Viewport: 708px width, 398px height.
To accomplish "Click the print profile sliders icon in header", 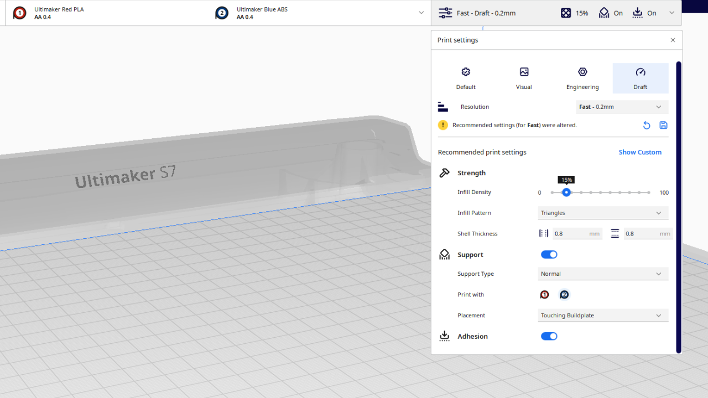I will pos(445,13).
